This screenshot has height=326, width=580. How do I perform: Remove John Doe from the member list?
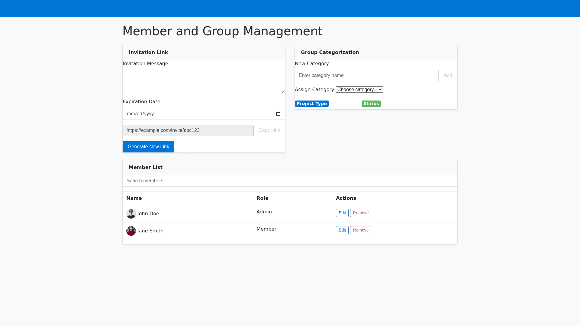[360, 213]
